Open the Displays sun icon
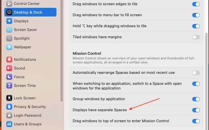This screenshot has width=209, height=130. [x=9, y=21]
